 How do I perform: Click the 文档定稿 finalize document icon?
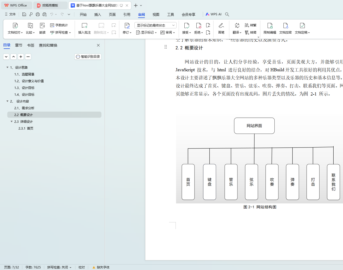point(302,25)
